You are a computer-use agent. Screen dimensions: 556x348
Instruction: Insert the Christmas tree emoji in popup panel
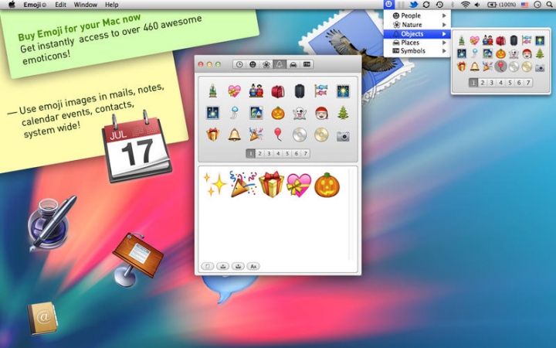click(x=540, y=53)
